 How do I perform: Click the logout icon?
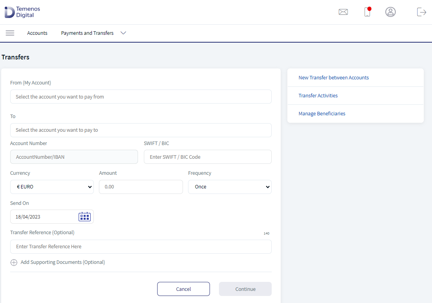[x=421, y=12]
